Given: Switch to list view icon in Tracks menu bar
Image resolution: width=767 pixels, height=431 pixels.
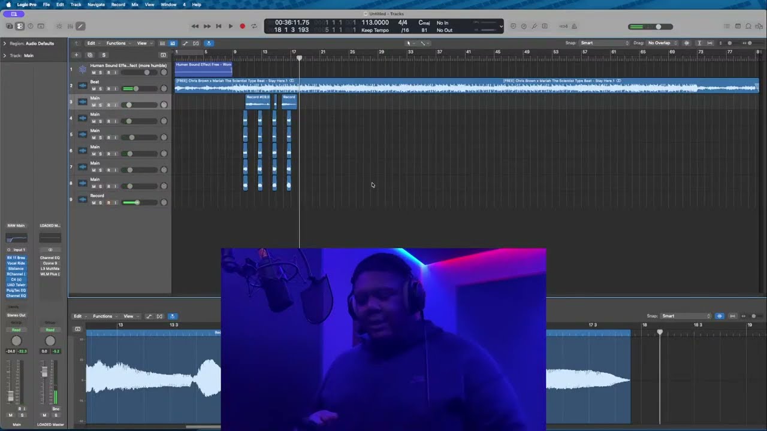Looking at the screenshot, I should pos(162,43).
